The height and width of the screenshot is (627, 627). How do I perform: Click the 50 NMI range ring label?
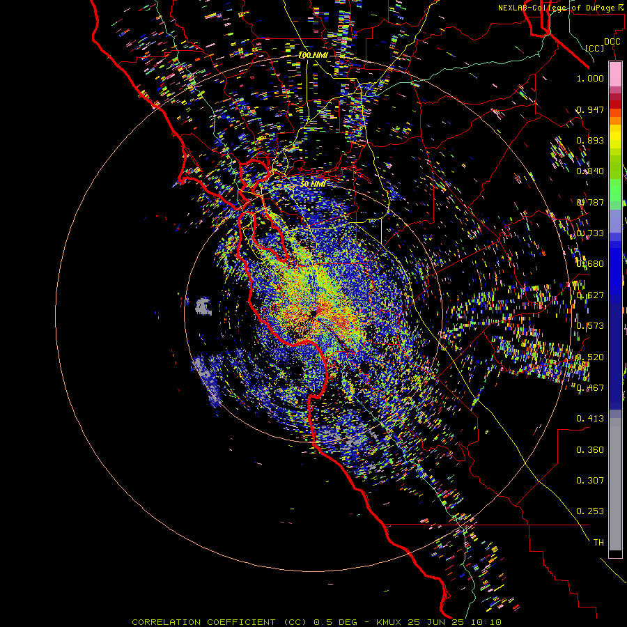(x=313, y=184)
